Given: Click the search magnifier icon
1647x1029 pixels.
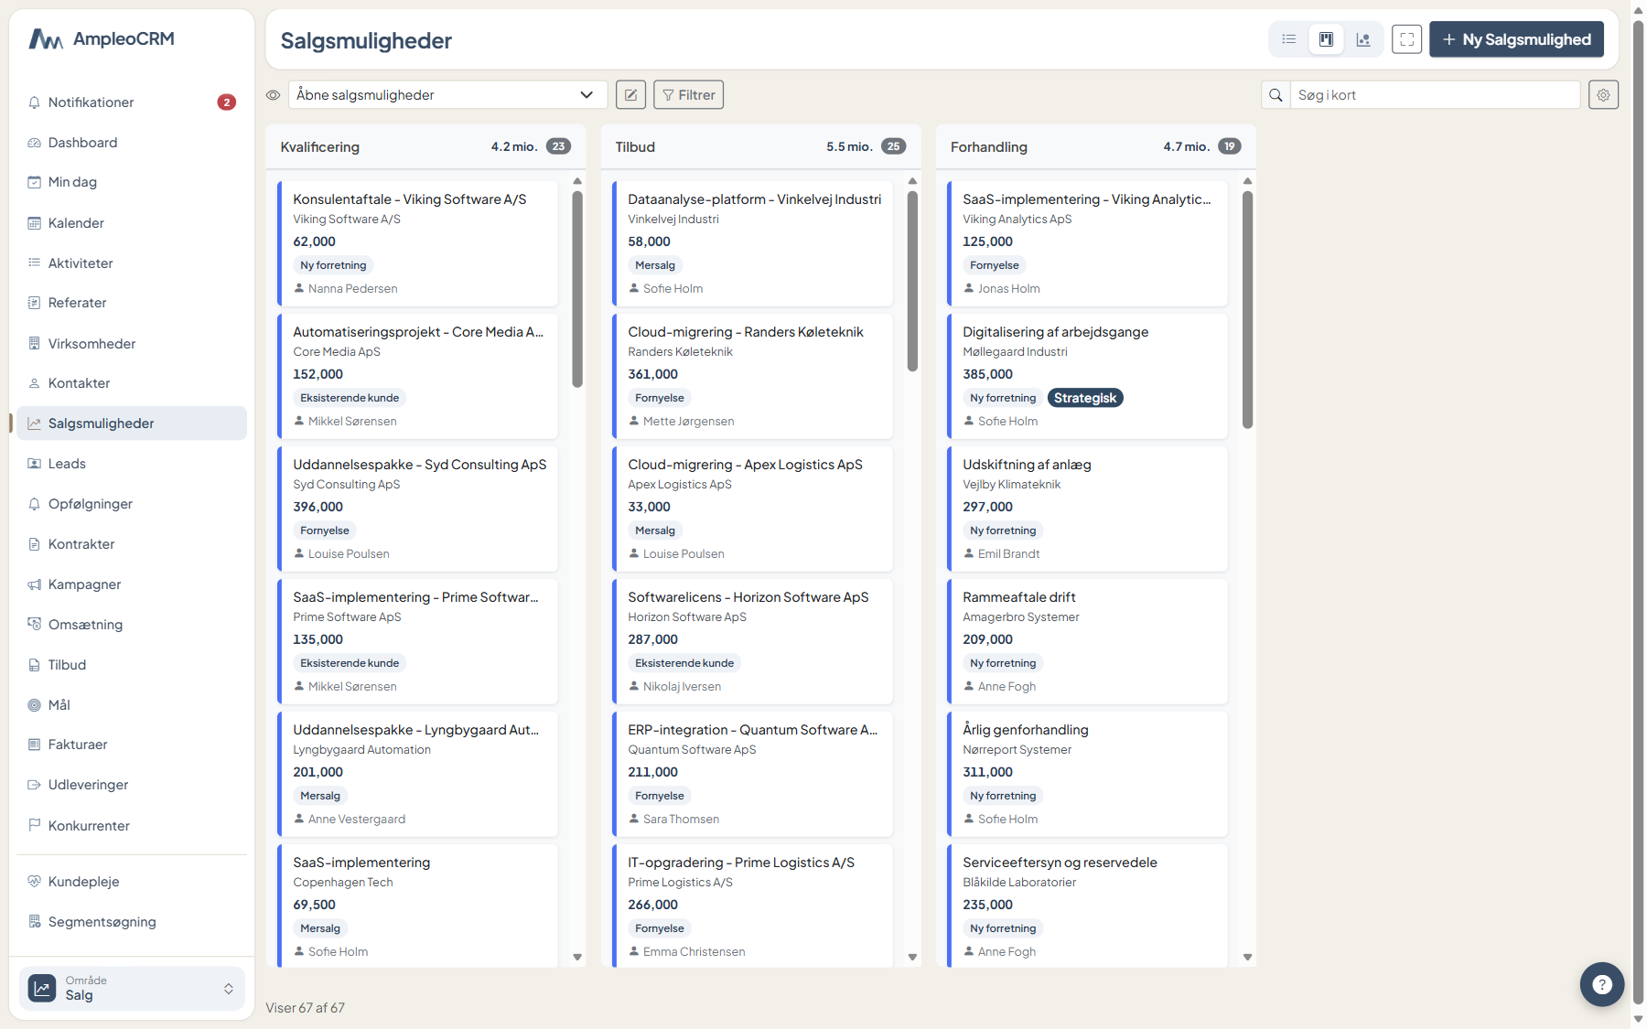Looking at the screenshot, I should coord(1276,95).
